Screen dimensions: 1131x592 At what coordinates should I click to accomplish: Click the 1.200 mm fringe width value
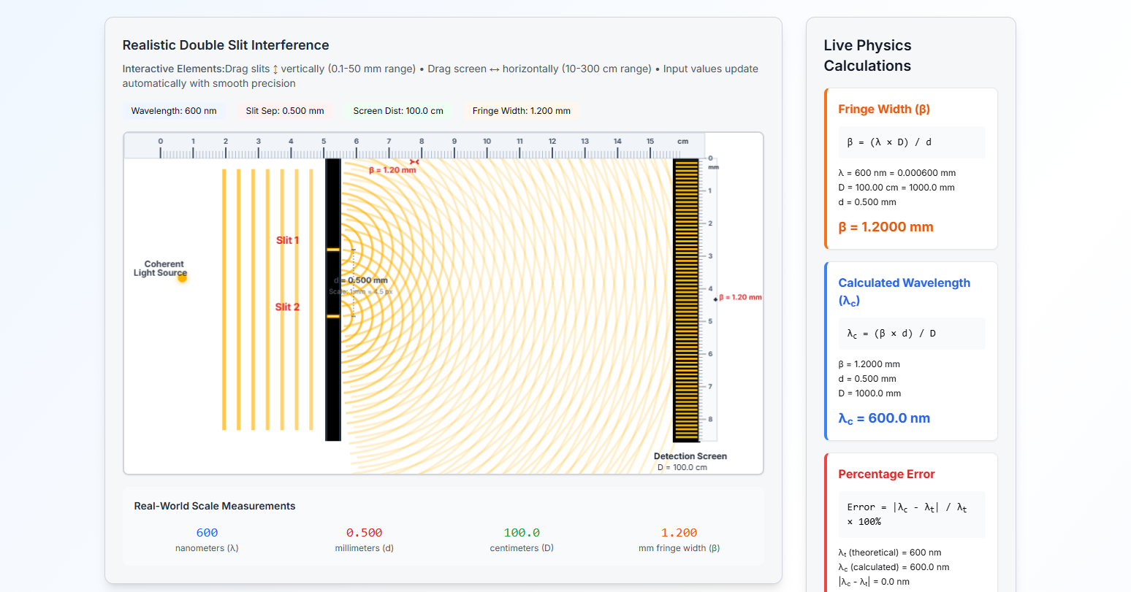coord(679,533)
